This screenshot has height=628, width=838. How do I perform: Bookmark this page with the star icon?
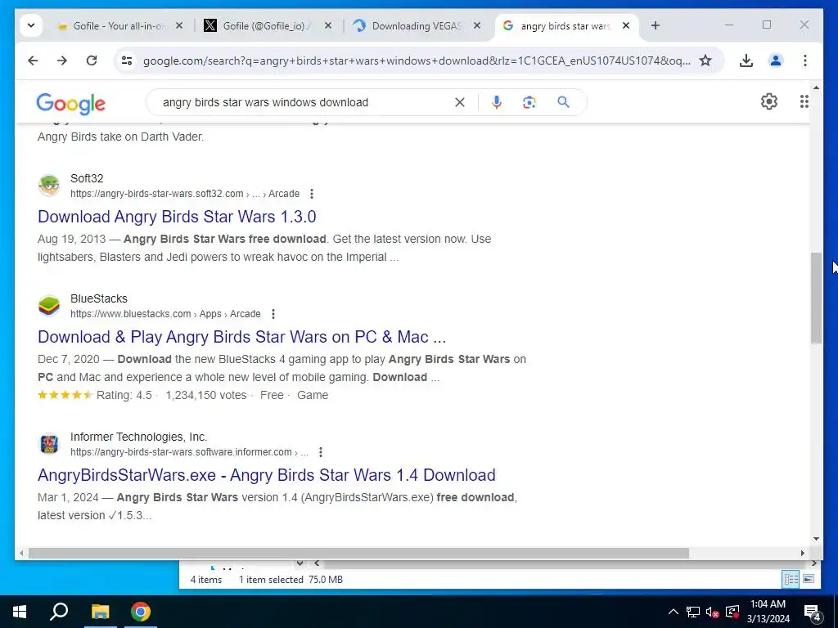click(705, 61)
